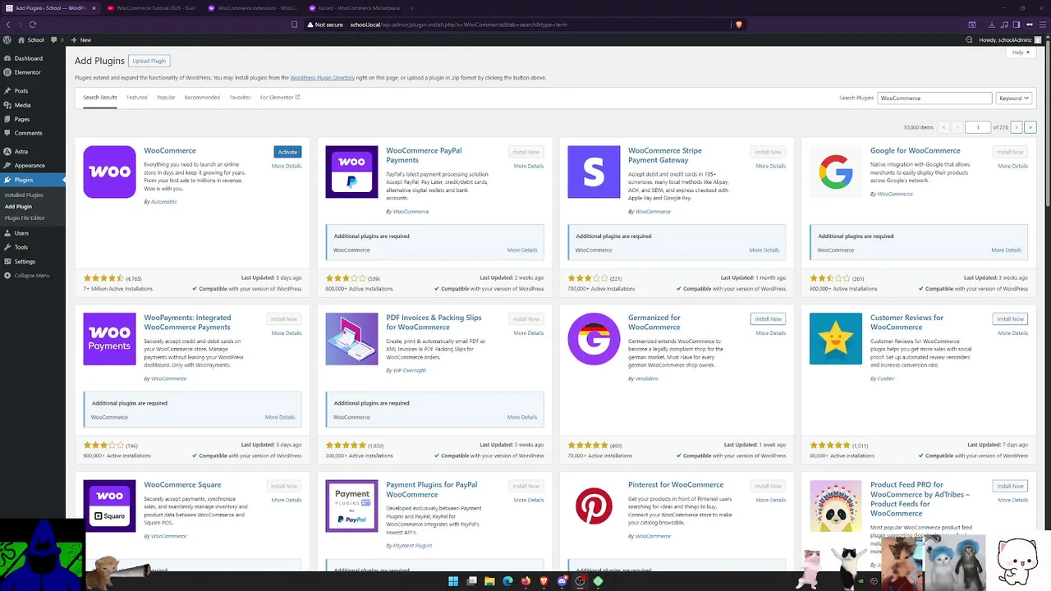Image resolution: width=1051 pixels, height=591 pixels.
Task: Open Plugin File Editor submenu item
Action: 25,218
